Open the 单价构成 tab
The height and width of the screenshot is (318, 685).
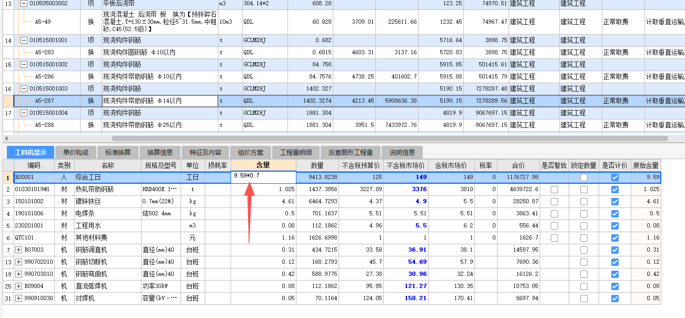coord(76,152)
